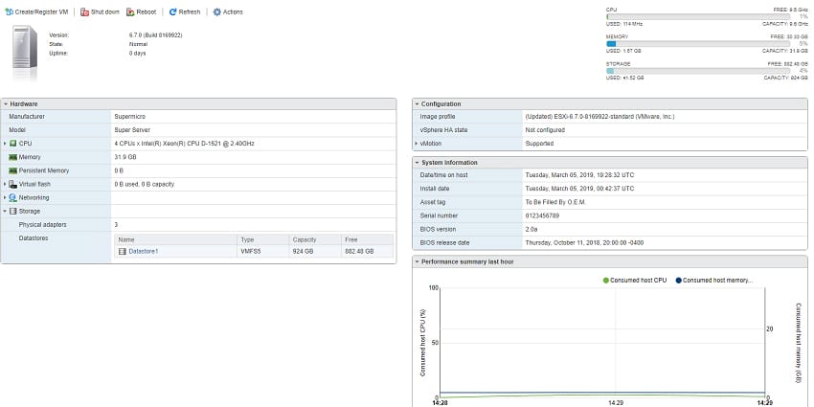814x407 pixels.
Task: Click the Super Server model value
Action: pos(132,130)
